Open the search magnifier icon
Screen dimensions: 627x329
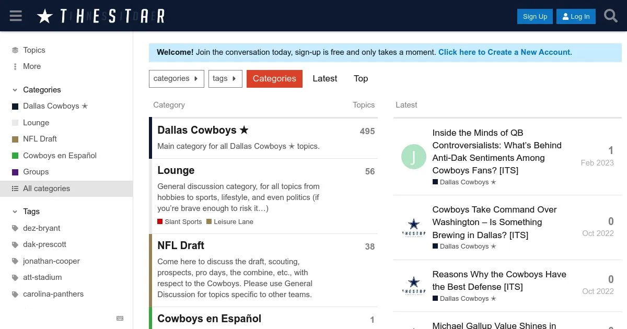pyautogui.click(x=611, y=16)
